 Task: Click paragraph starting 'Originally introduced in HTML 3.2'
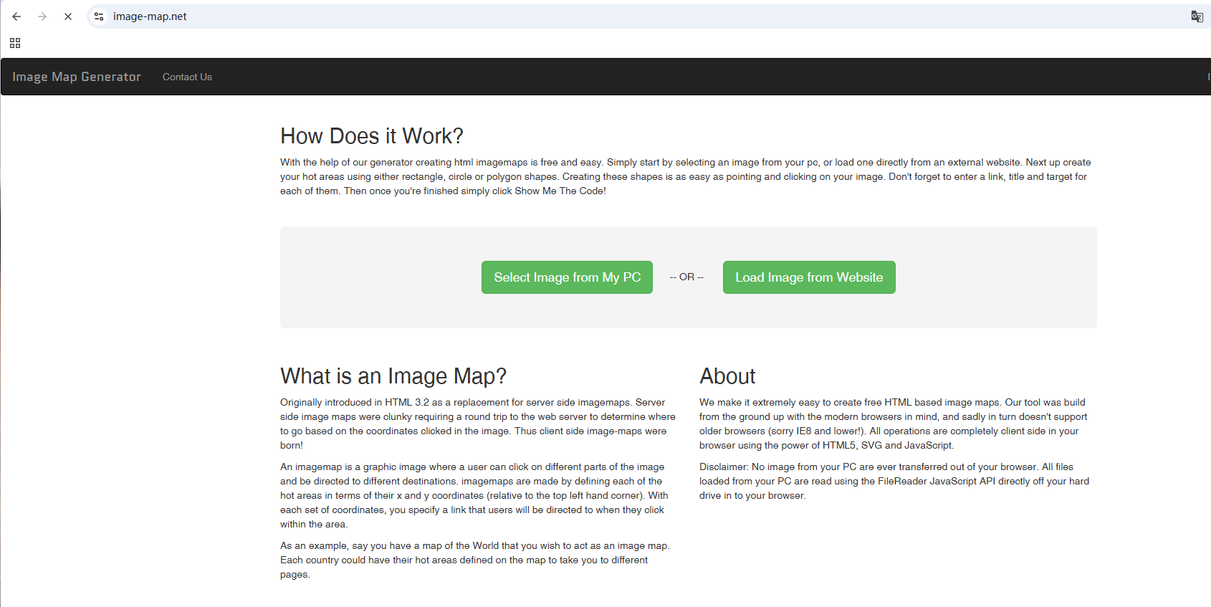pyautogui.click(x=478, y=424)
